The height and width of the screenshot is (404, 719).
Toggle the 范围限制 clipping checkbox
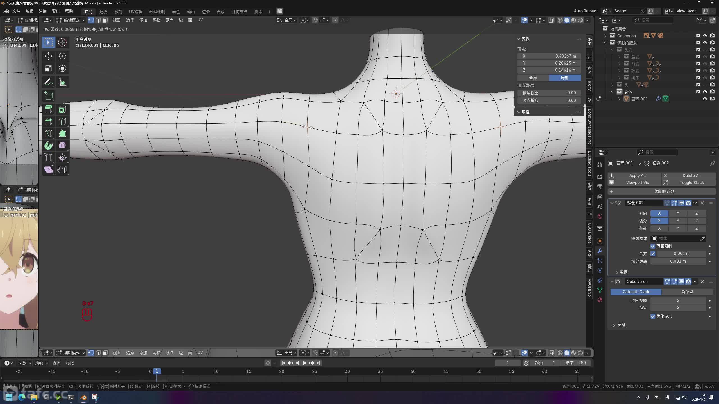pyautogui.click(x=653, y=246)
